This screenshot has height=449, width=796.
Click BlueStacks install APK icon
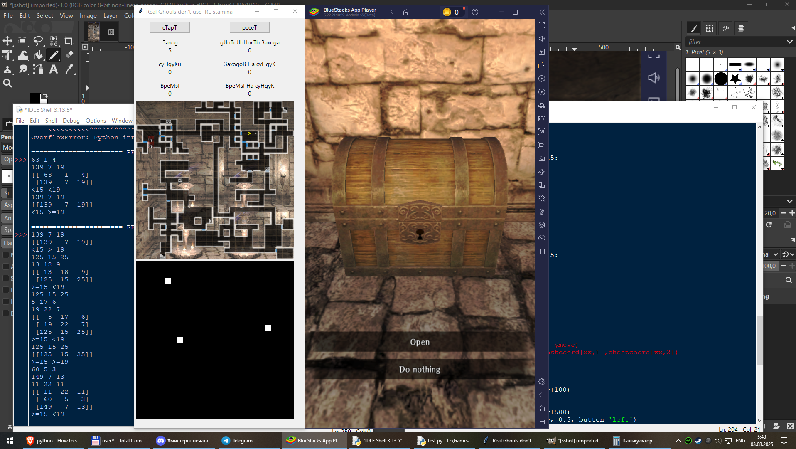pos(542,118)
